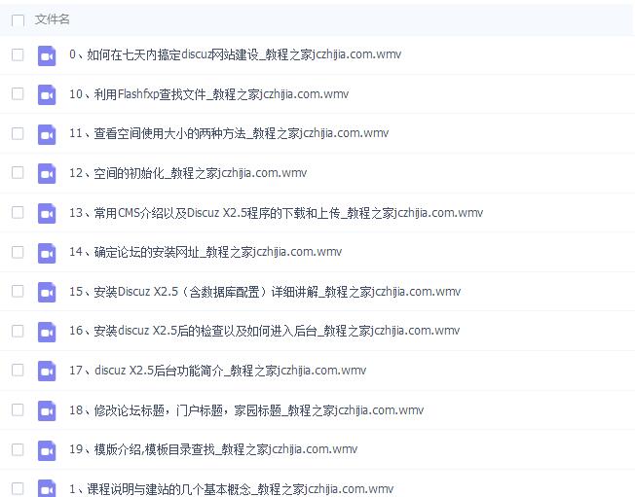This screenshot has width=635, height=497.
Task: Check the box for 11、查看空间使用大小的两种方法
Action: click(18, 133)
